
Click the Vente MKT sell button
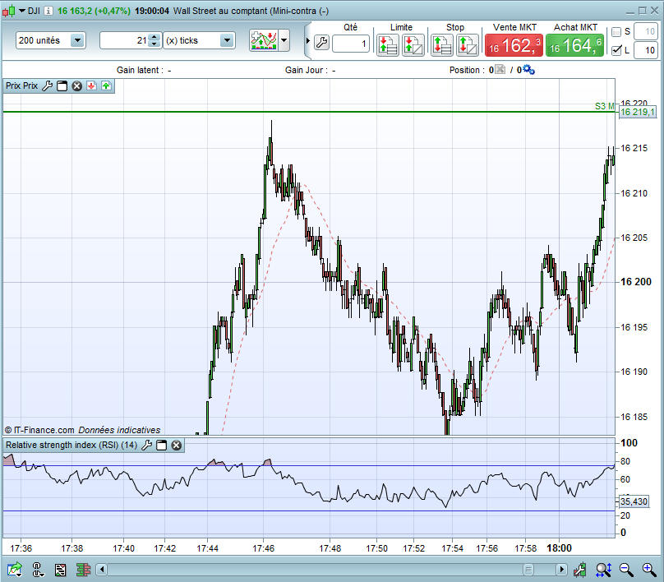click(514, 46)
